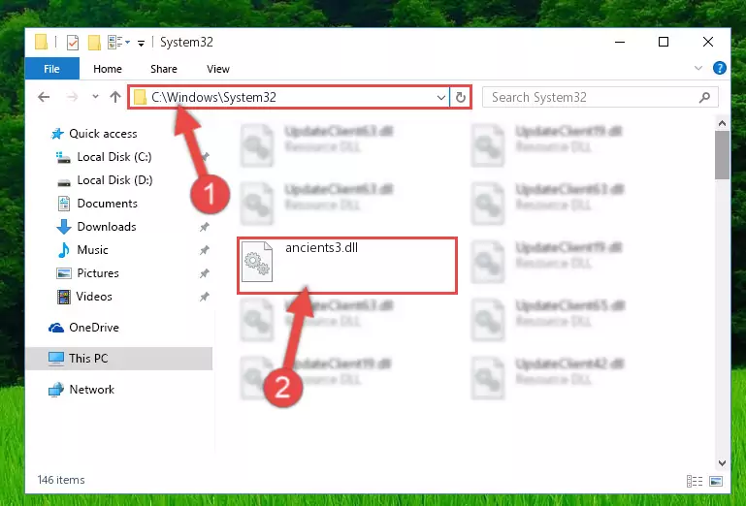Click the OneDrive cloud icon

coord(56,328)
